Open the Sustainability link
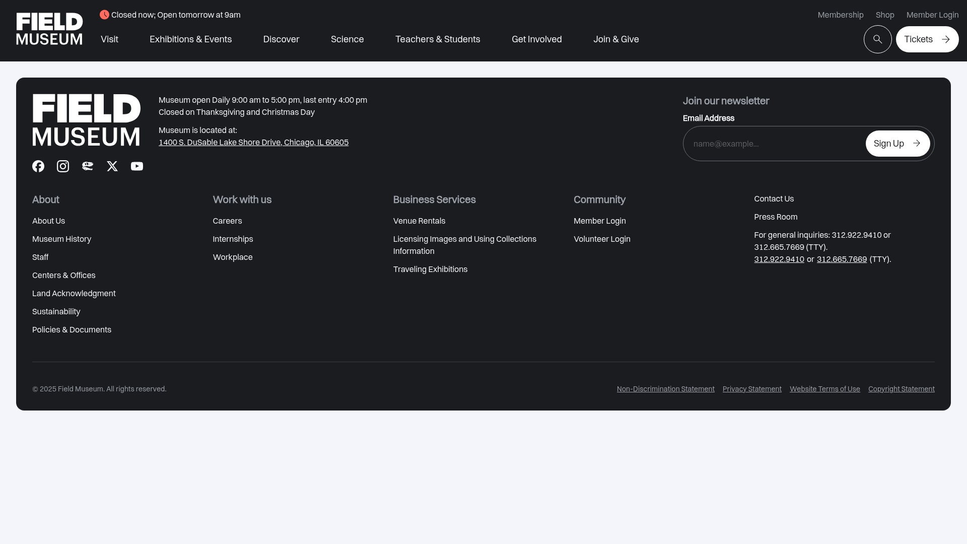The width and height of the screenshot is (967, 544). [x=56, y=312]
